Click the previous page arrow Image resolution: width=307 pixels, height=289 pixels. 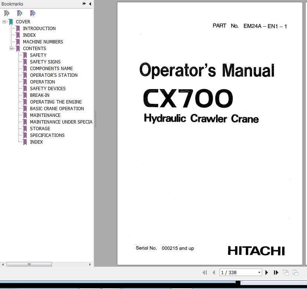coord(213,273)
